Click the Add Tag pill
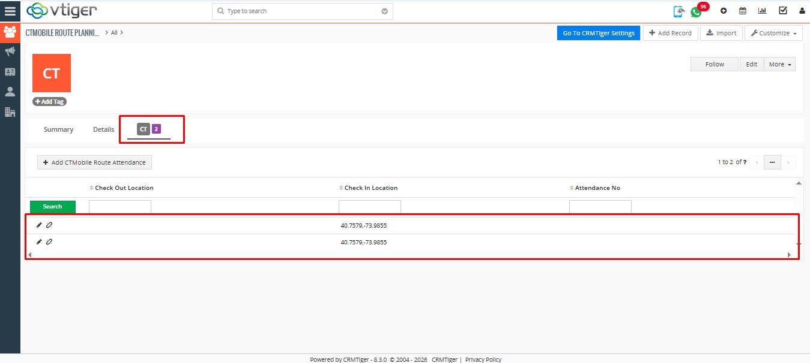Viewport: 810px width, 363px height. pos(49,102)
